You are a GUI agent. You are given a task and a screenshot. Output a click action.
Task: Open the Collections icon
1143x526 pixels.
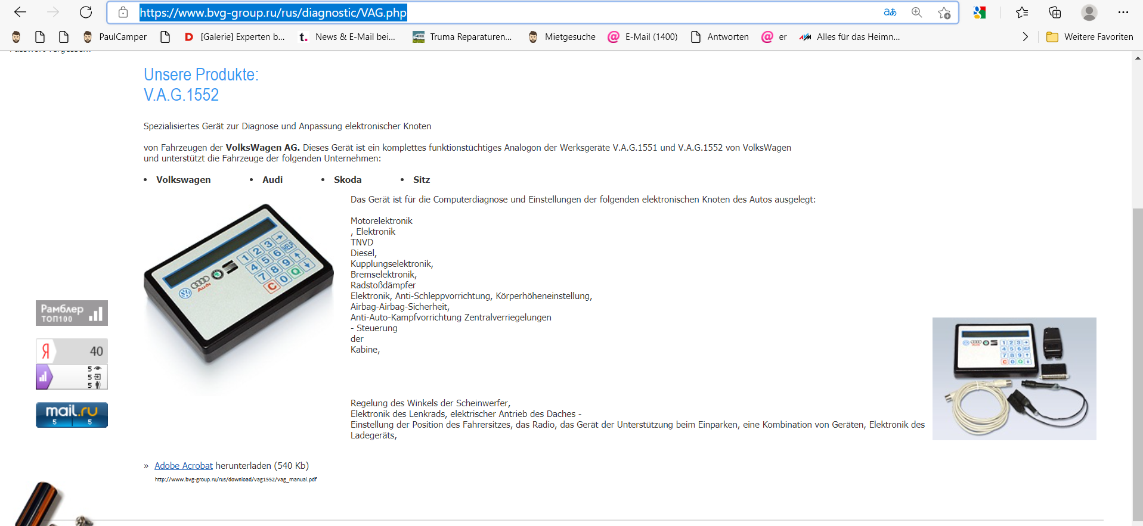point(1055,13)
